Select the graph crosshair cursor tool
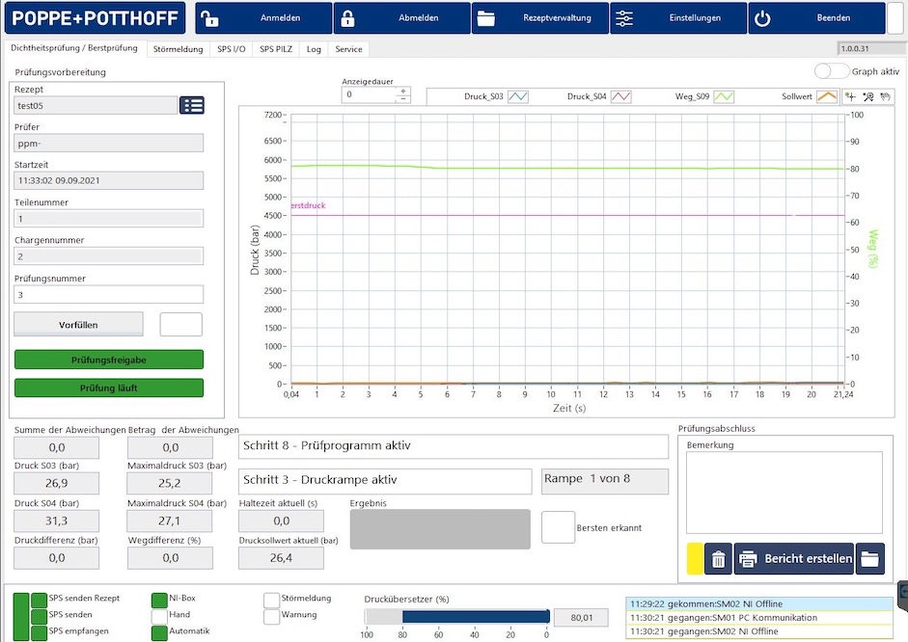908x642 pixels. pyautogui.click(x=850, y=96)
